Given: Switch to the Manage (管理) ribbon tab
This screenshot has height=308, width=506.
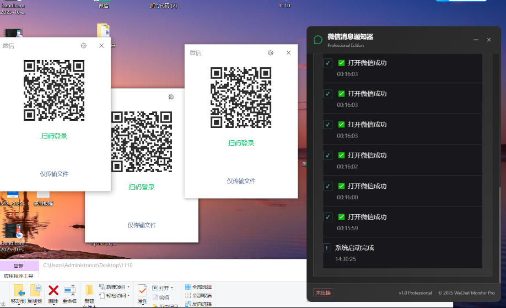Looking at the screenshot, I should click(19, 266).
